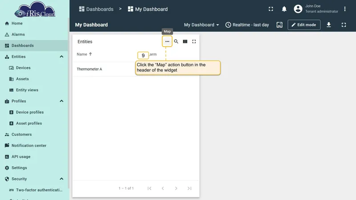The height and width of the screenshot is (200, 356).
Task: Click My Dashboard breadcrumb
Action: [148, 9]
